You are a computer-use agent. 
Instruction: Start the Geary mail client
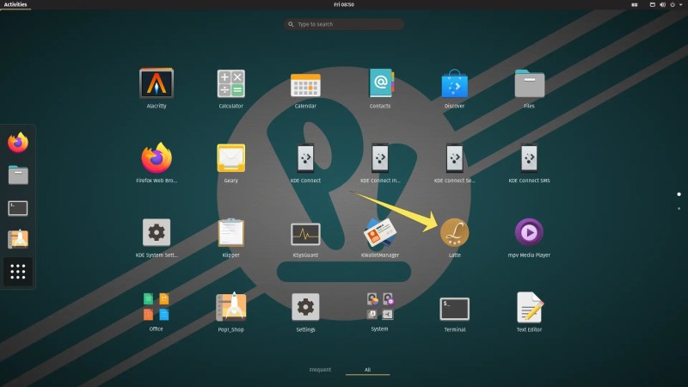(230, 158)
